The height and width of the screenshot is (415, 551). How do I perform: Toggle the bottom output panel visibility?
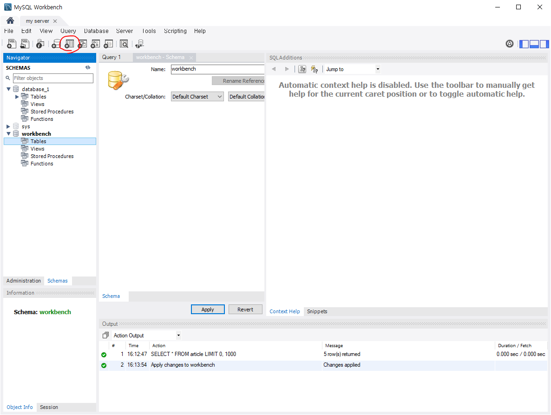coord(534,44)
